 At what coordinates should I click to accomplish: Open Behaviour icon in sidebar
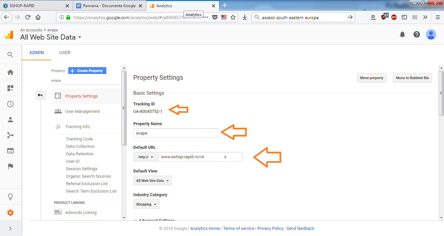tap(10, 151)
